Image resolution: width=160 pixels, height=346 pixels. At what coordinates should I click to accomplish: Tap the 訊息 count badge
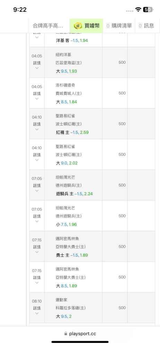[140, 26]
